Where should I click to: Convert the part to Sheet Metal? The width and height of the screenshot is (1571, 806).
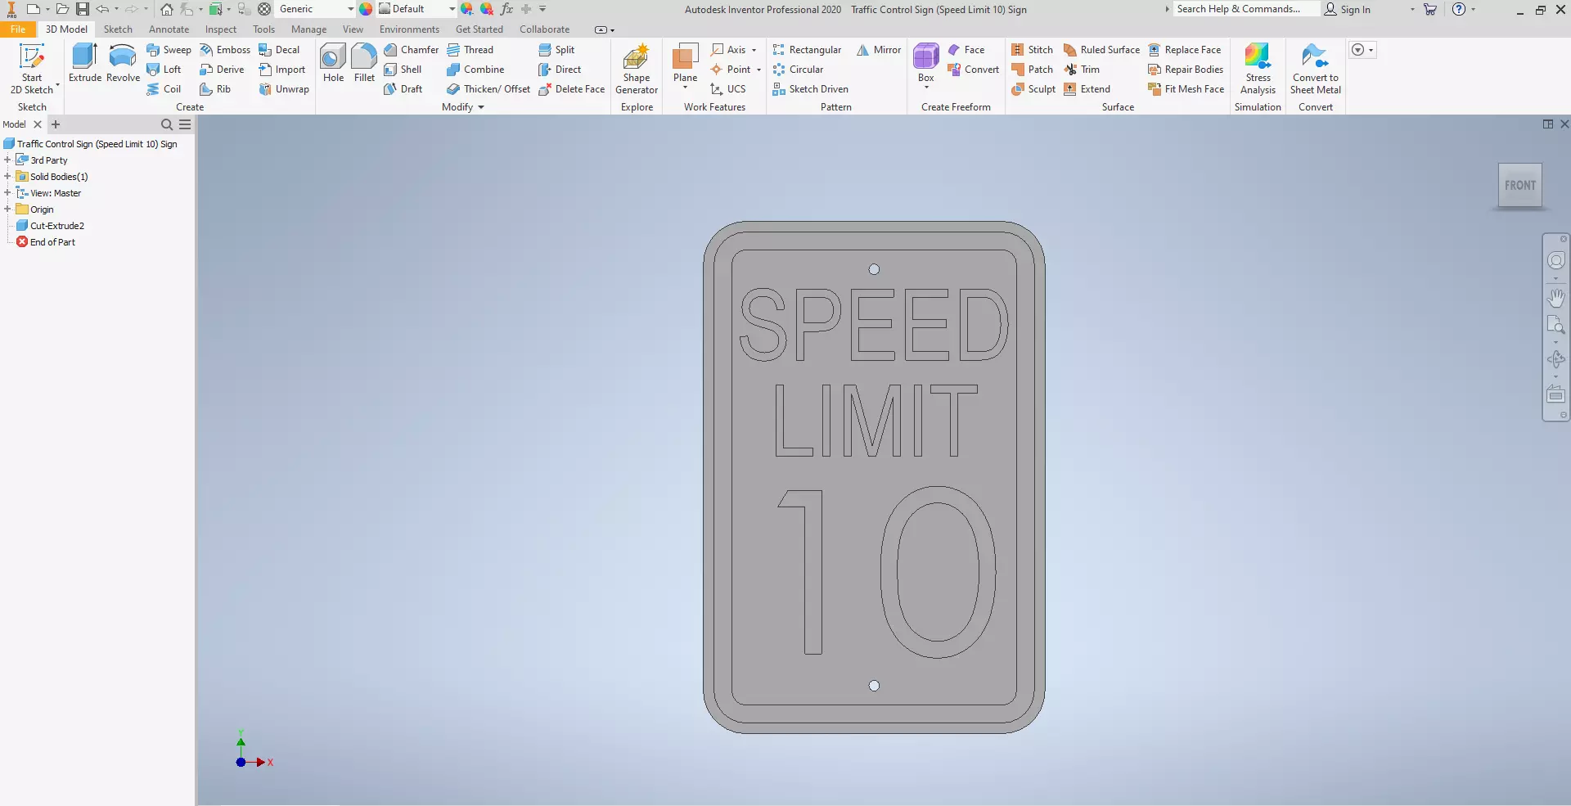(1316, 70)
